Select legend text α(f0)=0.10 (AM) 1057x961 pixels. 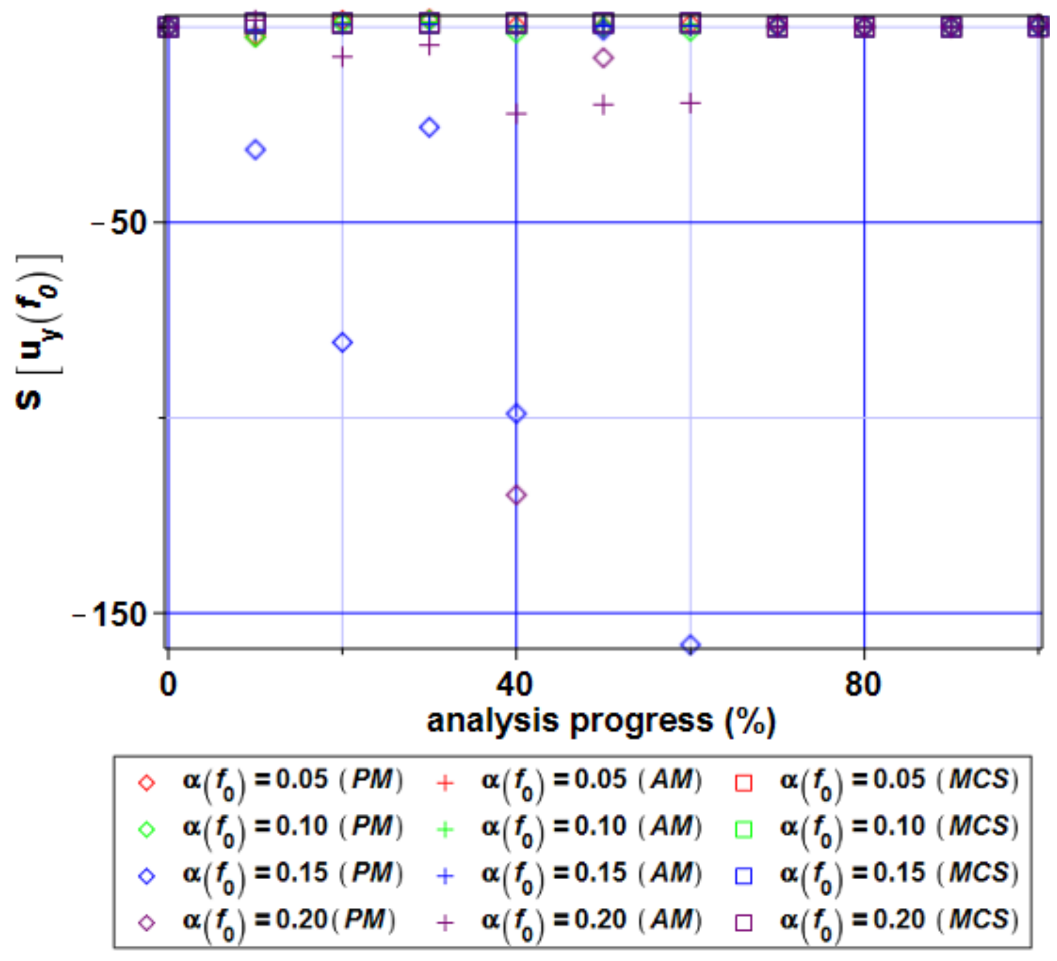click(592, 831)
